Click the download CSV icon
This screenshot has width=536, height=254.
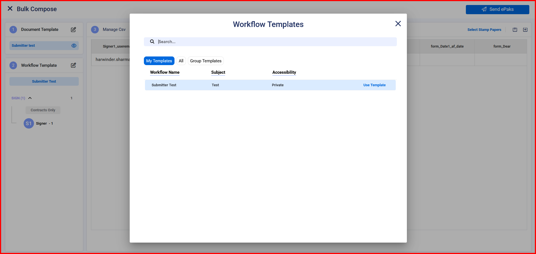pos(525,30)
